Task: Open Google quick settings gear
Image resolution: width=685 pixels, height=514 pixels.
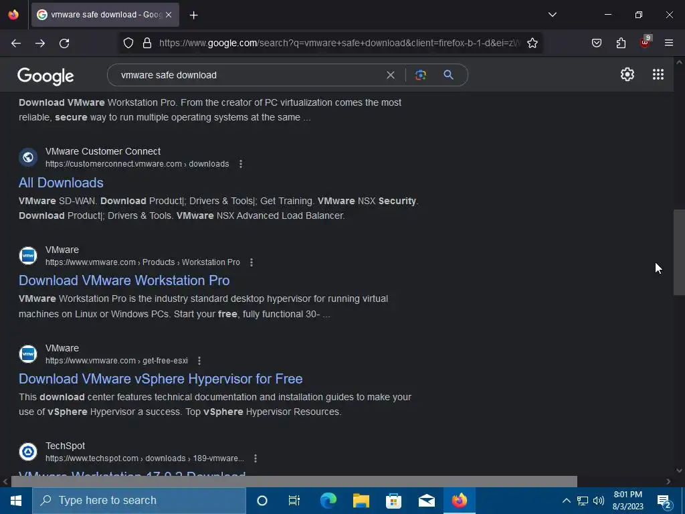Action: click(627, 74)
